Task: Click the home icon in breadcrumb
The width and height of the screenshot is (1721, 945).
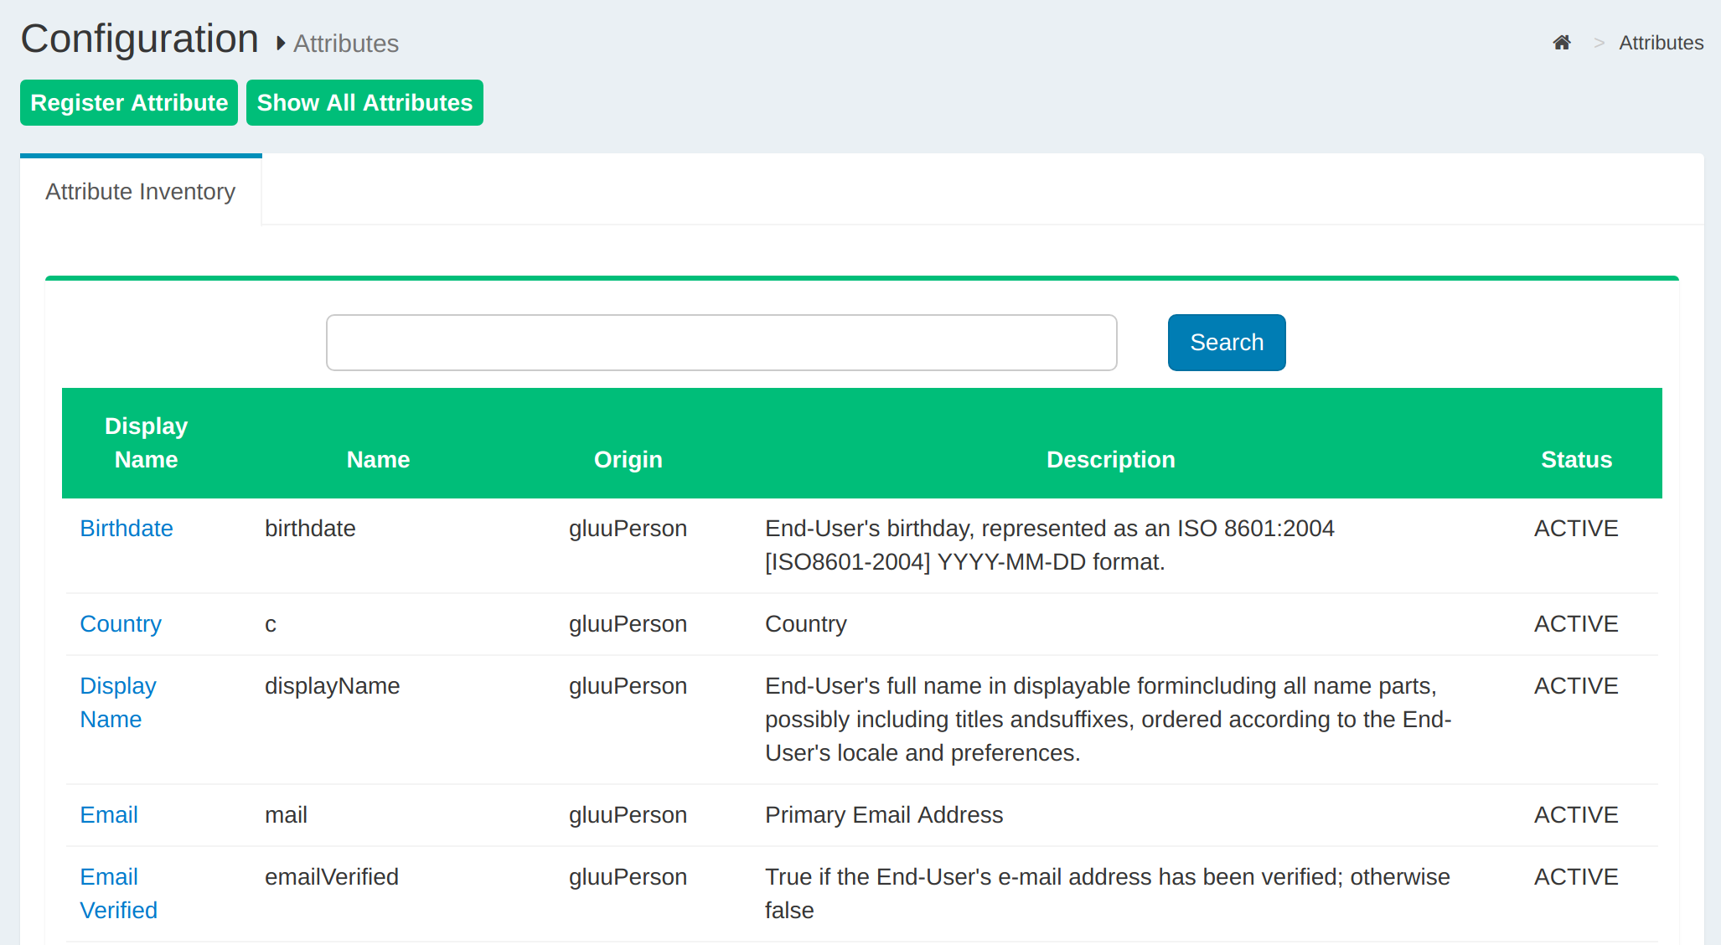Action: (x=1561, y=43)
